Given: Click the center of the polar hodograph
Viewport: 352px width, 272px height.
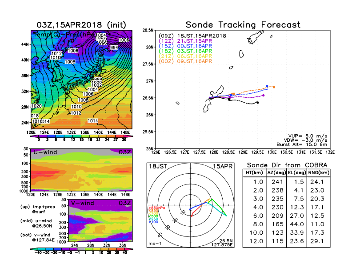Looking at the screenshot, I should click(192, 205).
